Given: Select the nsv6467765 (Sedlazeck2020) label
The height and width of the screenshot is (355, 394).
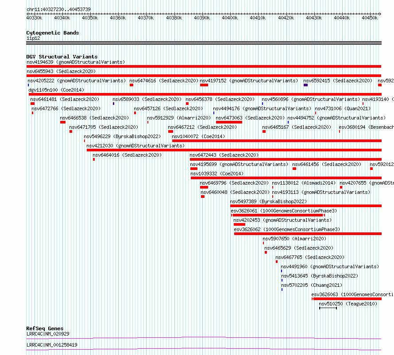Looking at the screenshot, I should [x=310, y=257].
